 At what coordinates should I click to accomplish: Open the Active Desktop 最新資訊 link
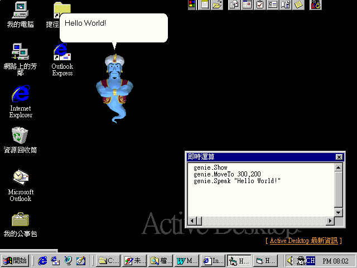point(304,241)
